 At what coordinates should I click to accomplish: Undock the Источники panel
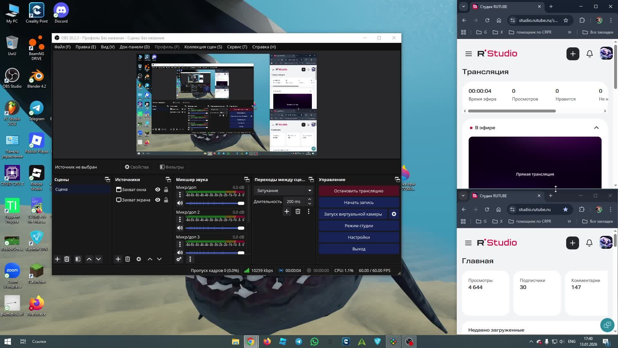tap(168, 179)
